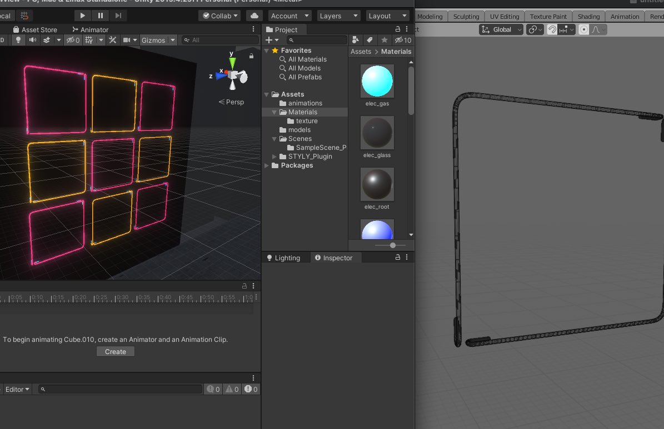Viewport: 664px width, 429px height.
Task: Select the Project tab
Action: point(282,29)
